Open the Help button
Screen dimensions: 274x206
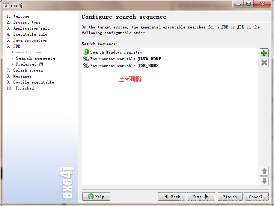tap(96, 196)
